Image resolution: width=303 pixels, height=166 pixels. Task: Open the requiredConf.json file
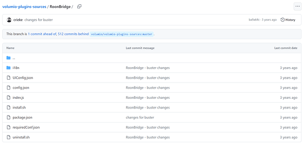26,127
